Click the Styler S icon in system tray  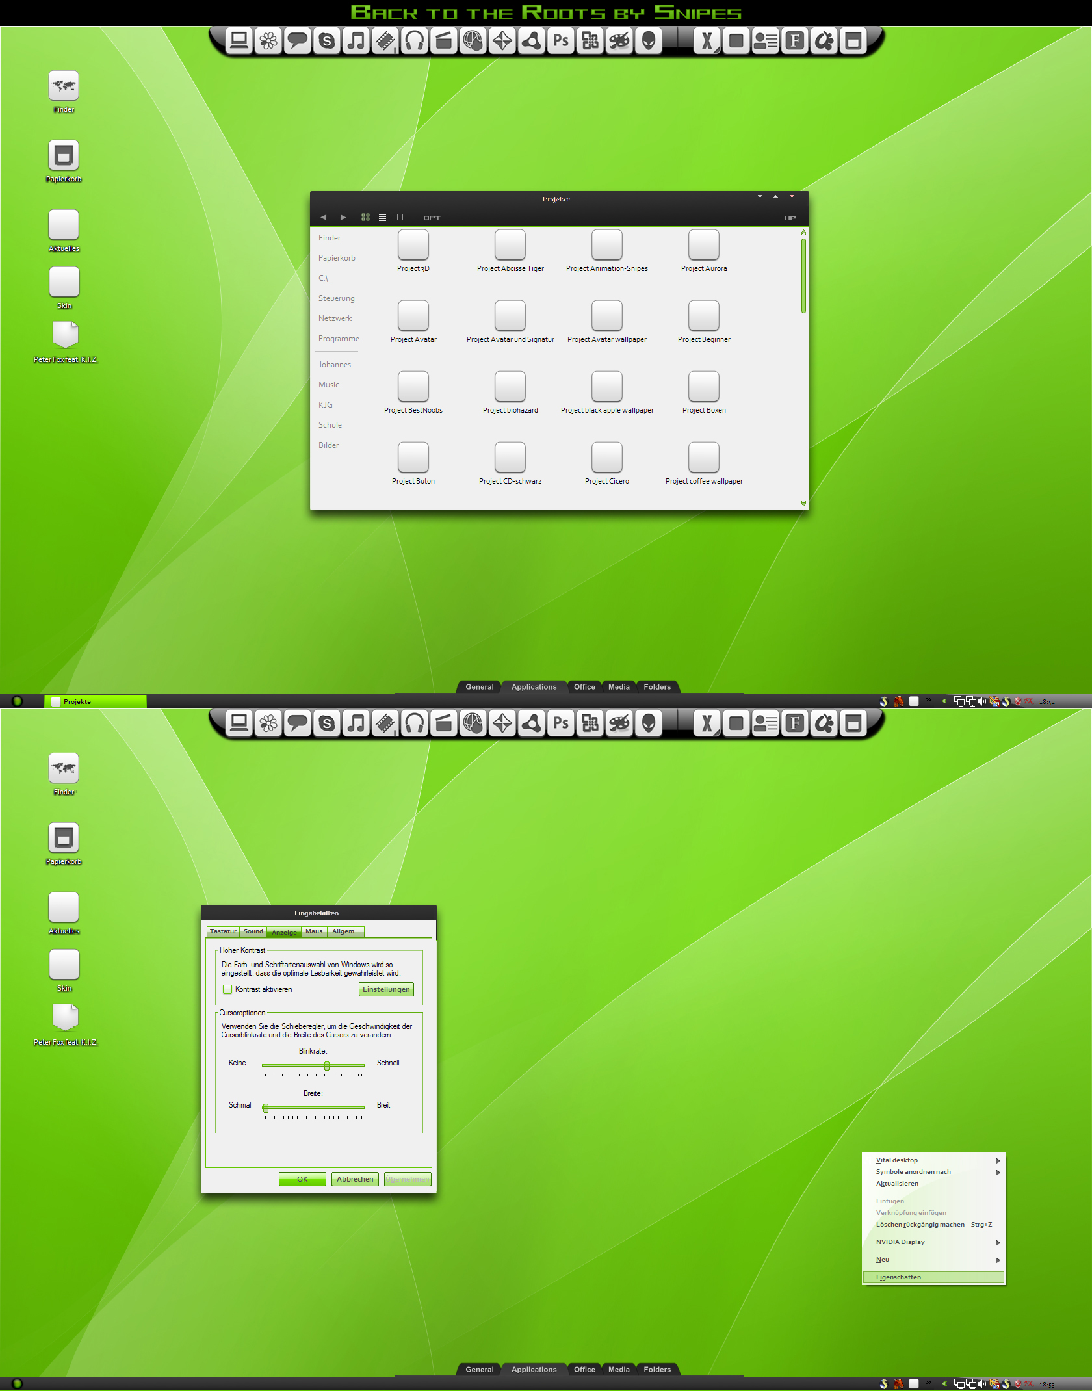pyautogui.click(x=884, y=701)
